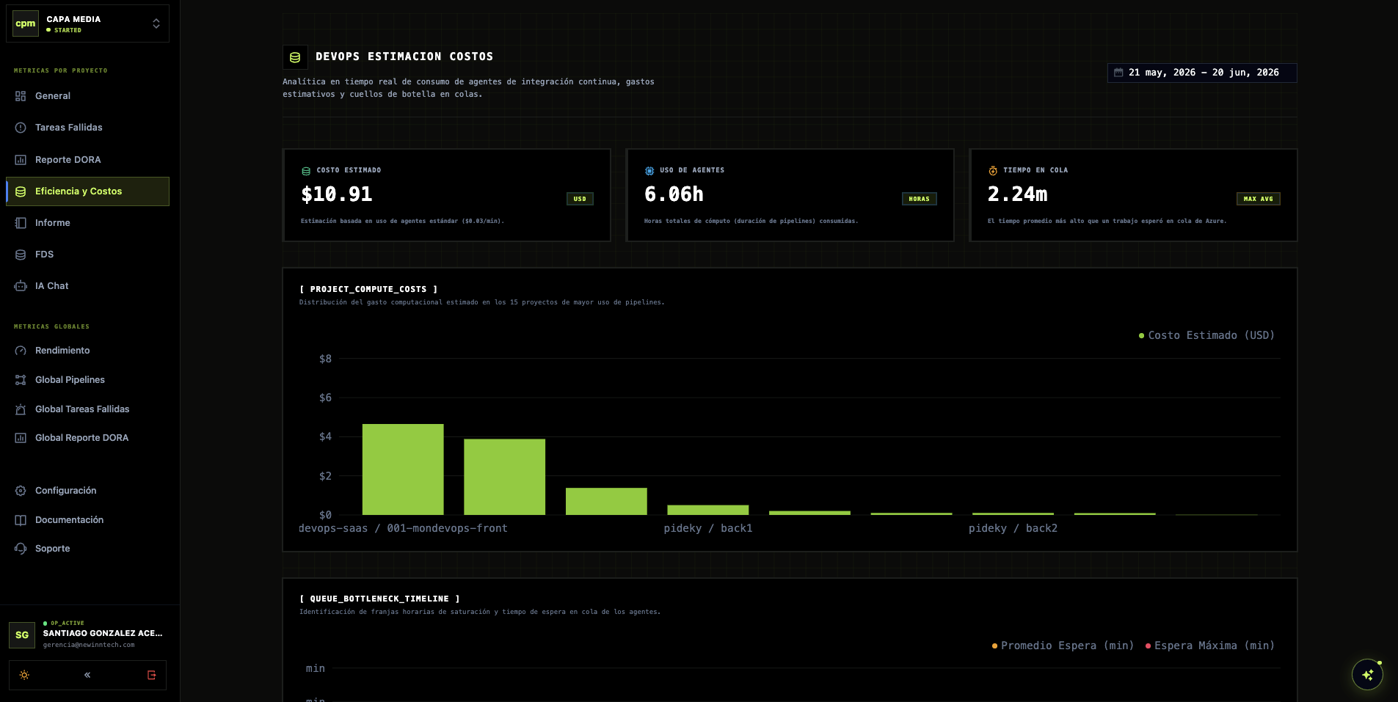Click the DevOps Estimacion Costos header icon
The image size is (1398, 702).
click(x=295, y=57)
